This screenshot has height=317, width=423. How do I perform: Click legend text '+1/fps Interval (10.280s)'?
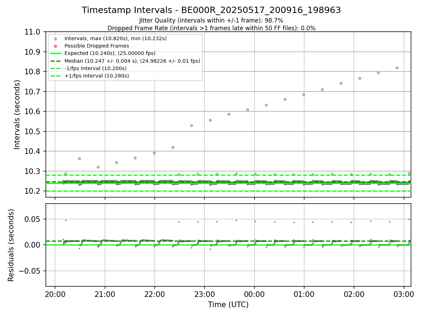[x=97, y=76]
